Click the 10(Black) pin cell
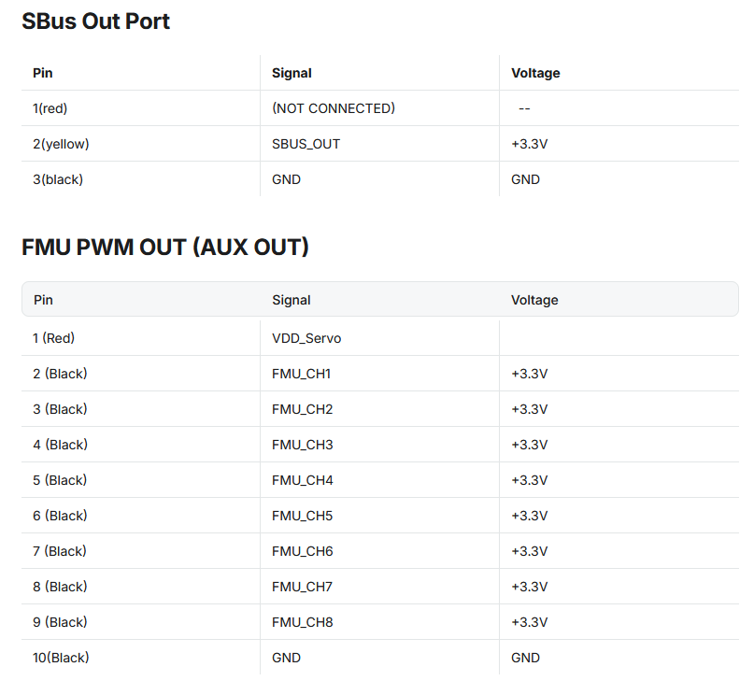This screenshot has height=681, width=754. tap(61, 658)
